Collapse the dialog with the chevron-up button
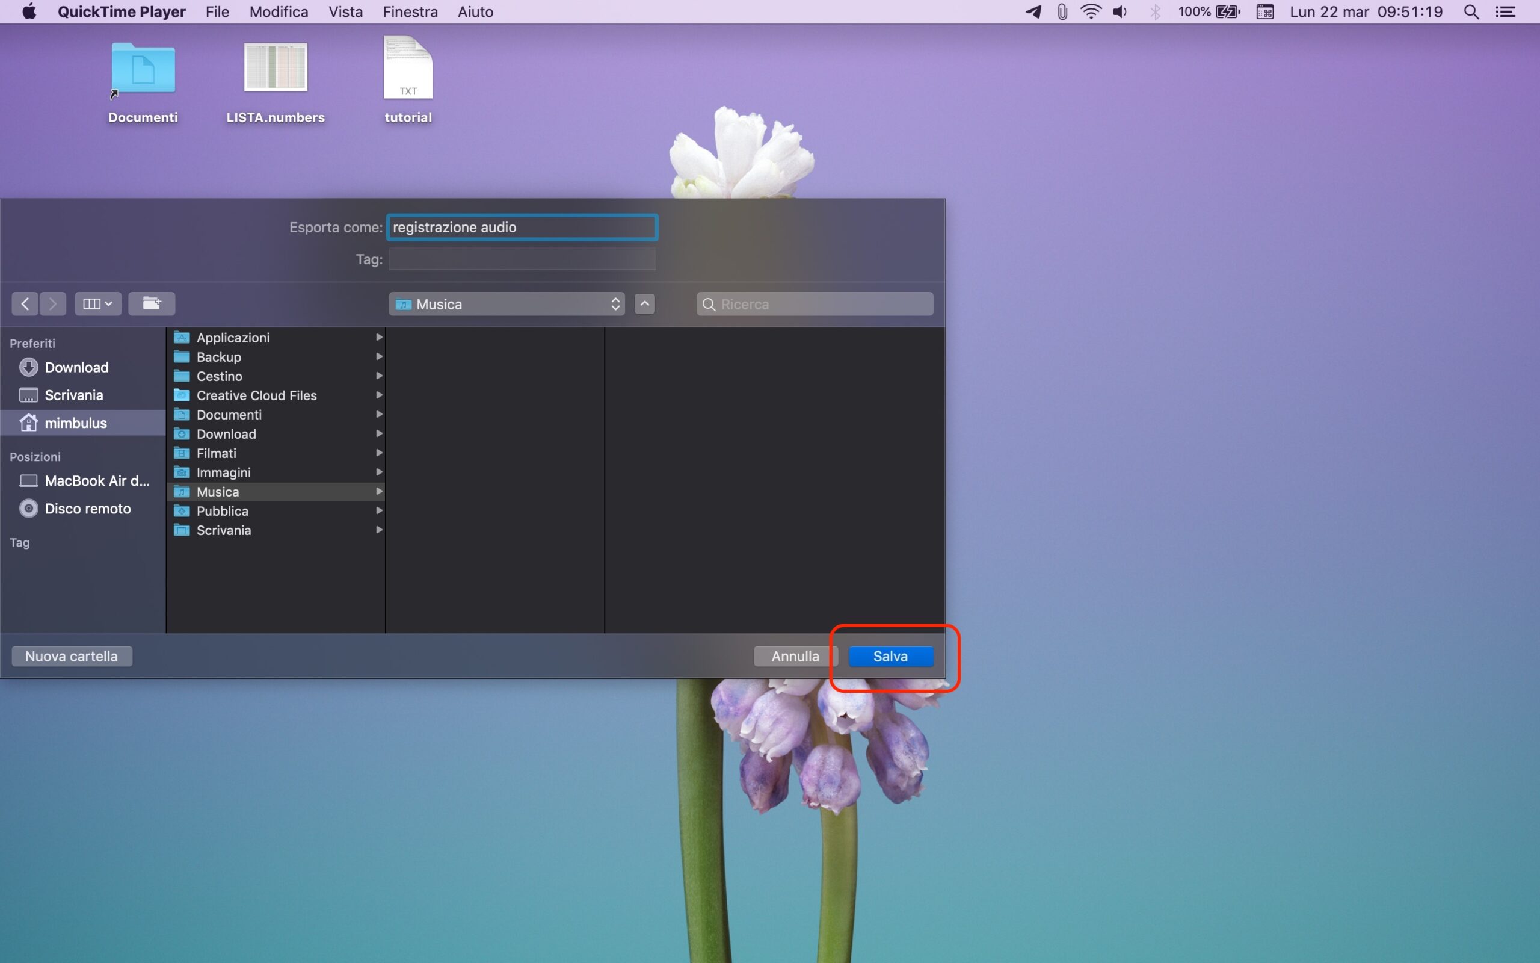This screenshot has width=1540, height=963. coord(645,304)
